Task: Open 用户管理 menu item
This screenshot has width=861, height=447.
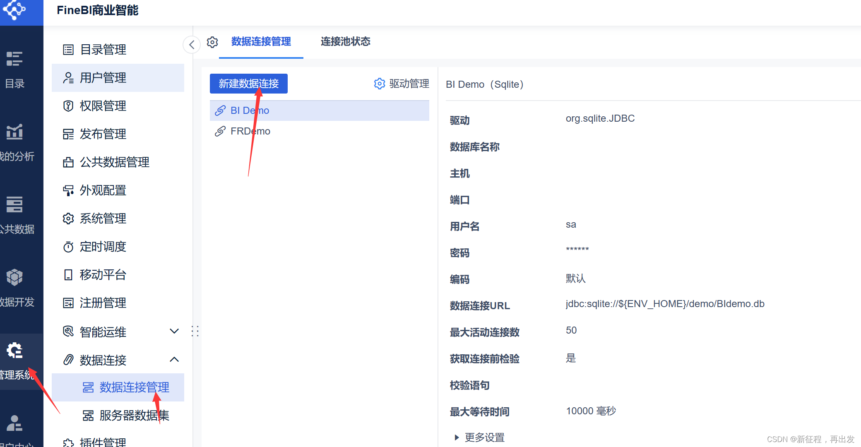Action: (x=118, y=78)
